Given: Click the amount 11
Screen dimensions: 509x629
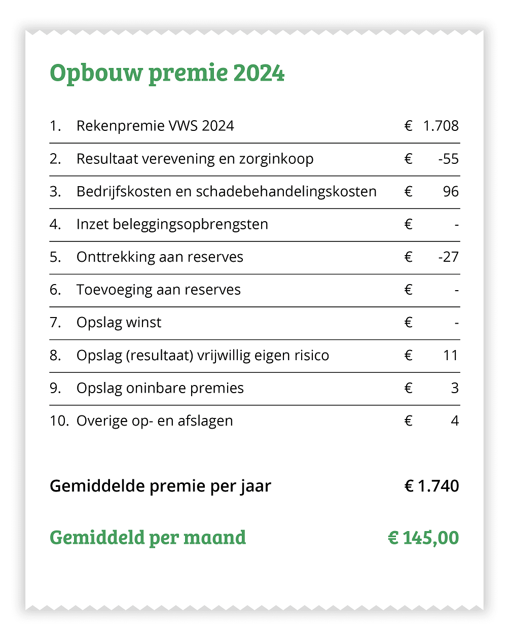Looking at the screenshot, I should 450,355.
